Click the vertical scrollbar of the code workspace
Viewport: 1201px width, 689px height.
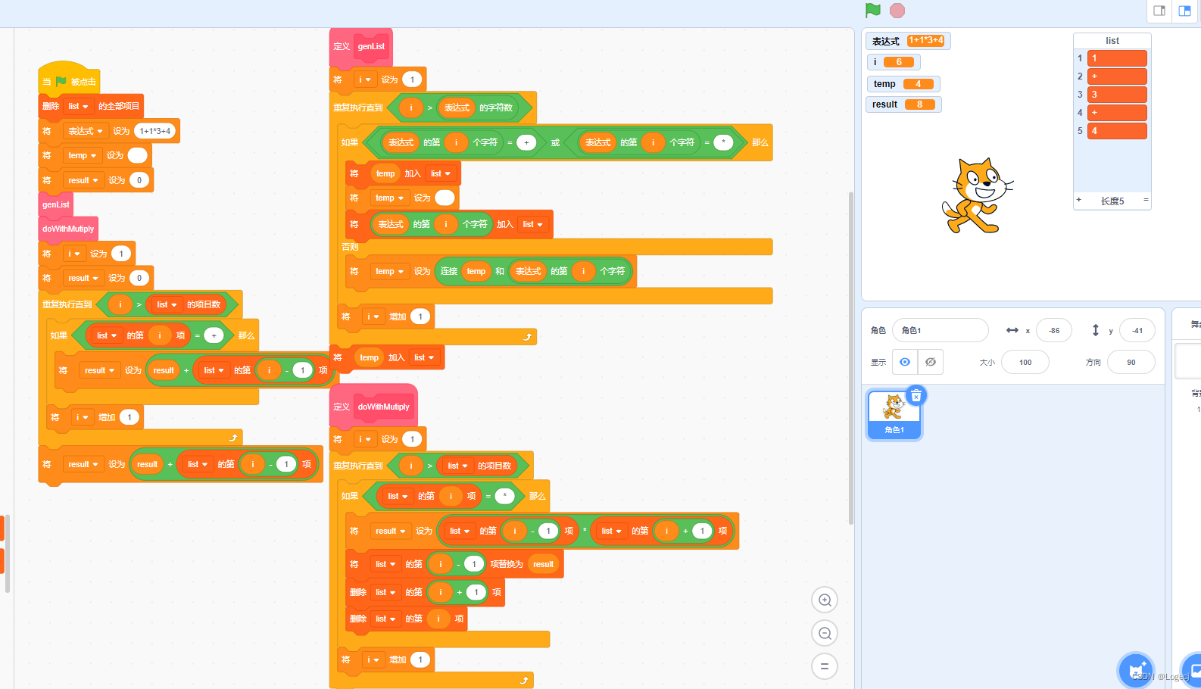coord(850,357)
